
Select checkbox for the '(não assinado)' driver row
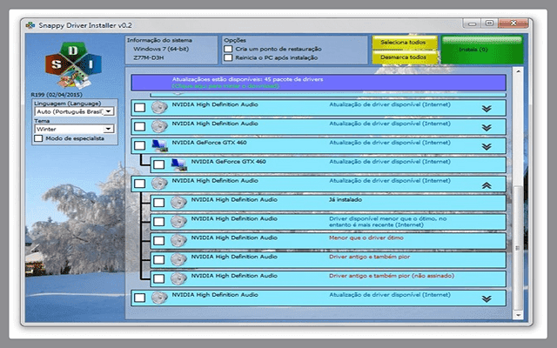[158, 278]
